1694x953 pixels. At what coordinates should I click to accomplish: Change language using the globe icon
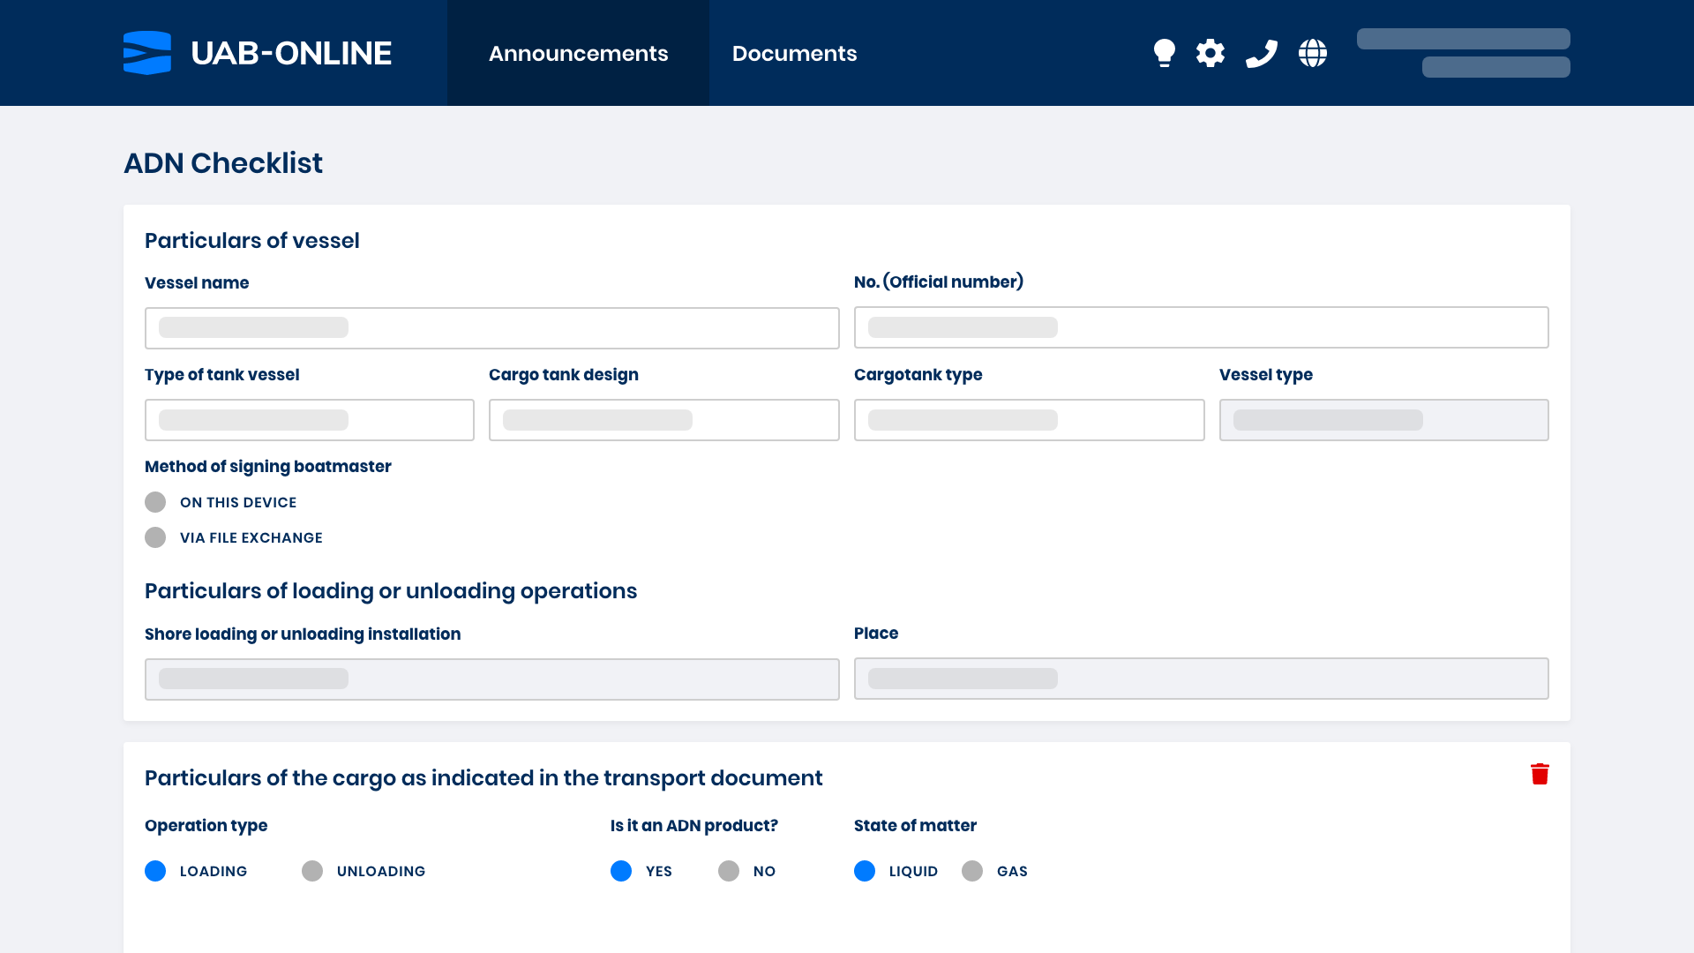[x=1313, y=53]
